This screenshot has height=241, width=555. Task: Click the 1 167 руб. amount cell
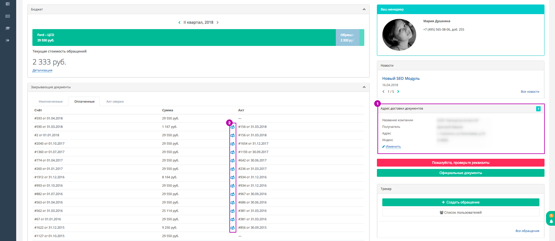170,127
